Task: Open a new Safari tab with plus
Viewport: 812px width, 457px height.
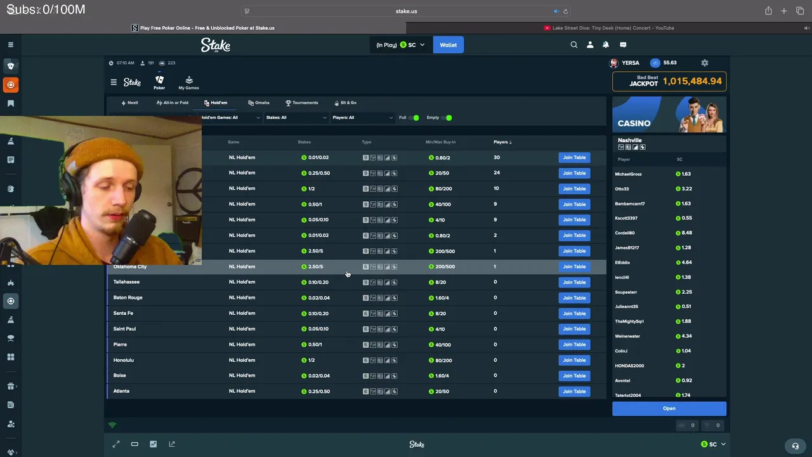Action: point(784,11)
